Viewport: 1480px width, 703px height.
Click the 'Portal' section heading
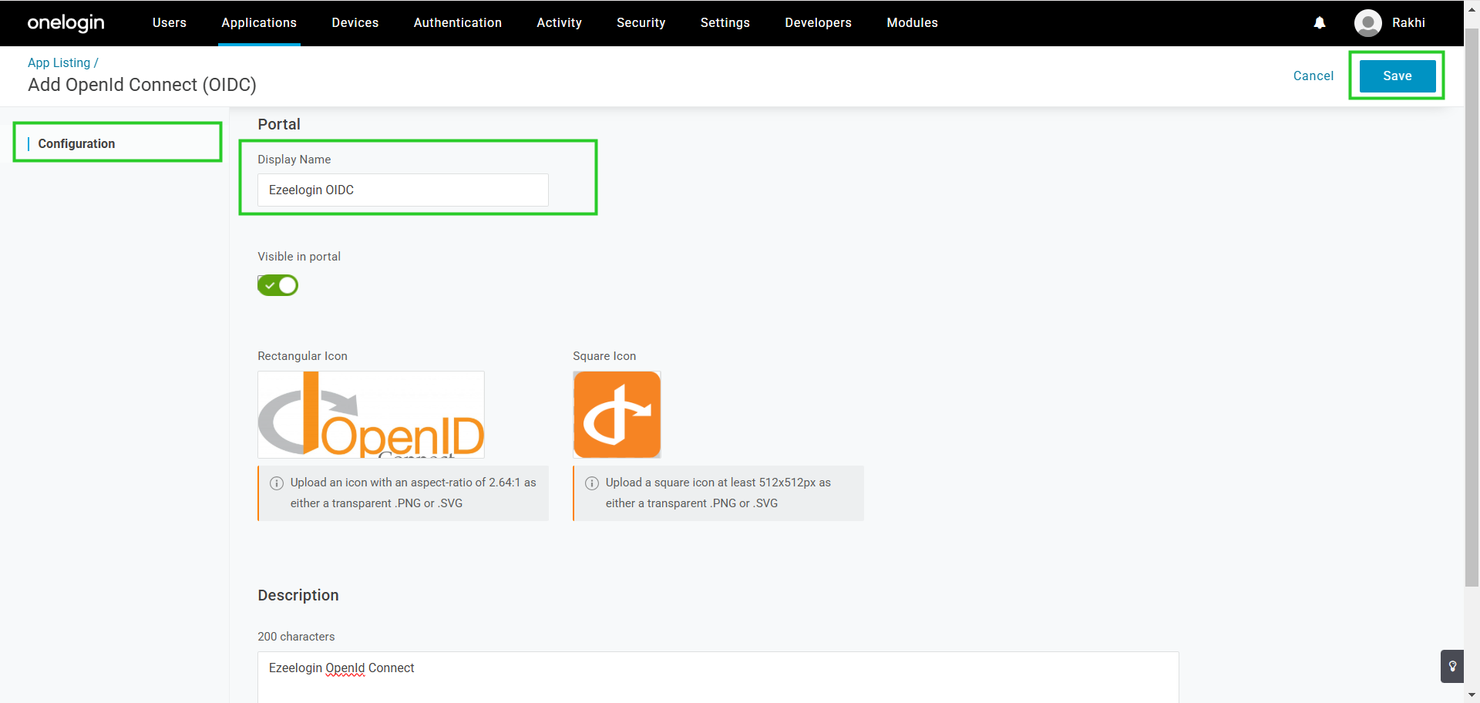[x=279, y=125]
